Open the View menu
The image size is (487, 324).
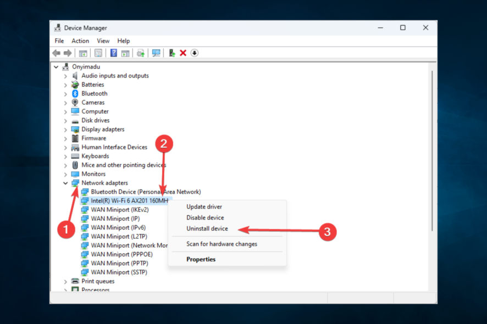click(103, 41)
